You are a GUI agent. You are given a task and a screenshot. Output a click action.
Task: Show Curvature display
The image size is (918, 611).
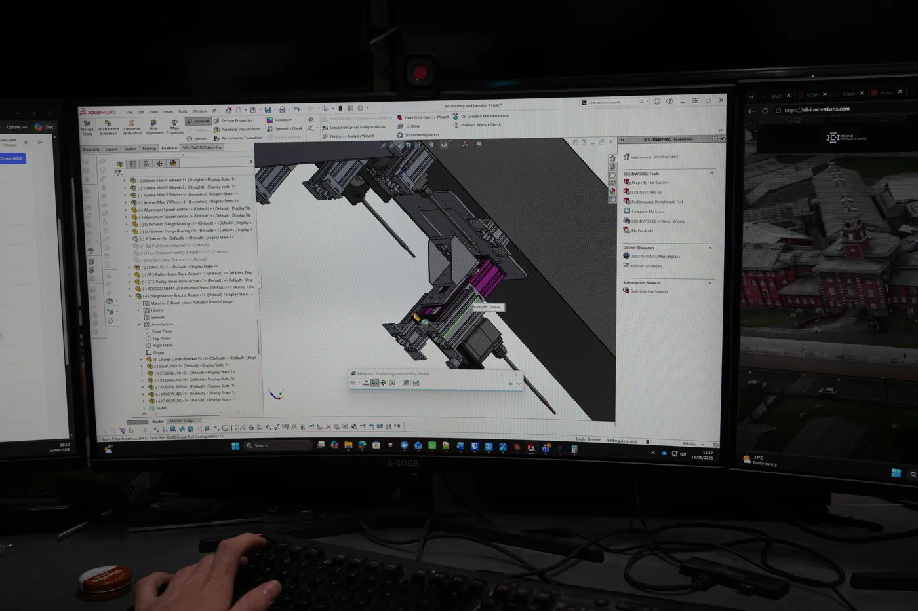[279, 120]
